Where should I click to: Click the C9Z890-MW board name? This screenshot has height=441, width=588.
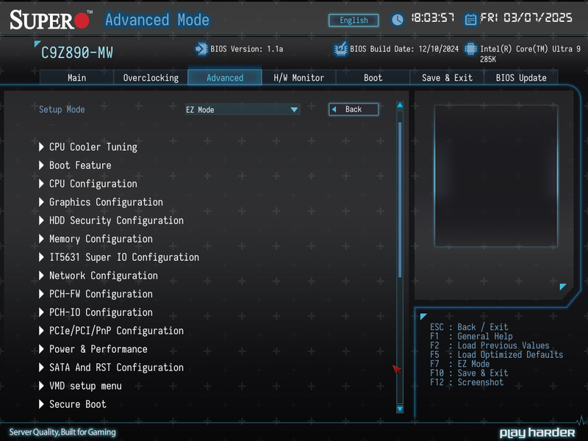coord(77,52)
